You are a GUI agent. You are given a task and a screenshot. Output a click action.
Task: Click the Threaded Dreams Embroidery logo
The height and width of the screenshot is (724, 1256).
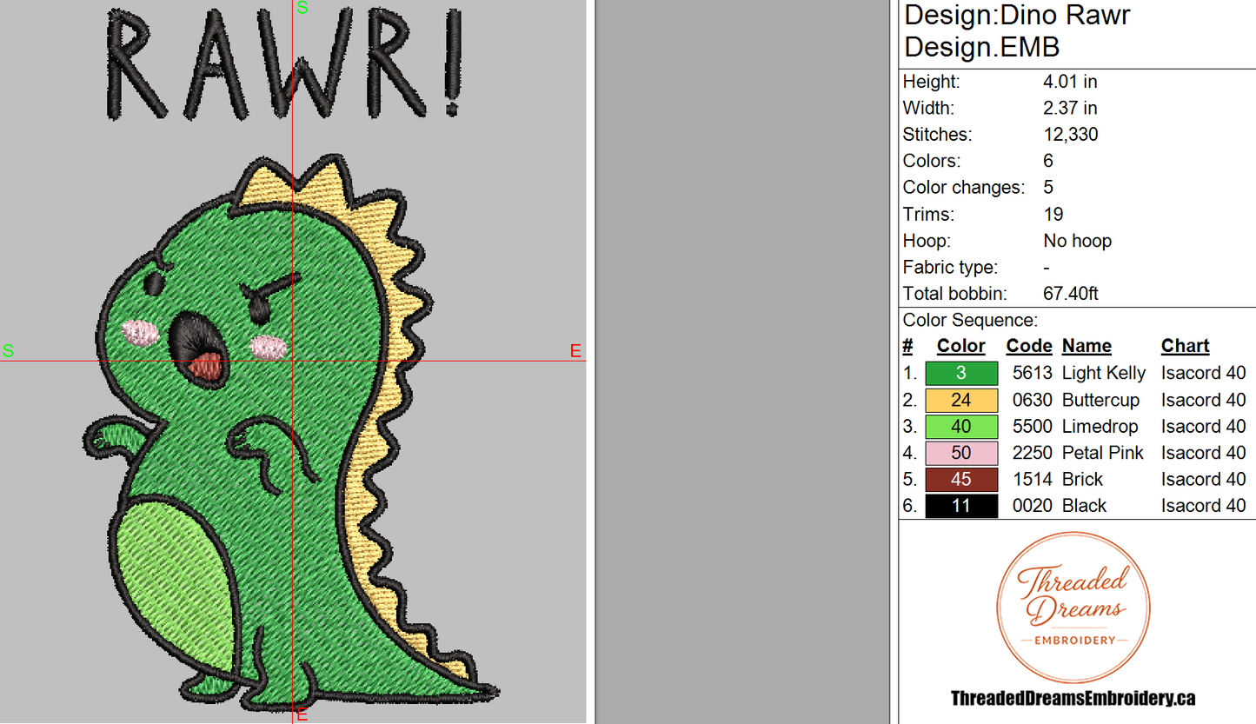point(1073,608)
